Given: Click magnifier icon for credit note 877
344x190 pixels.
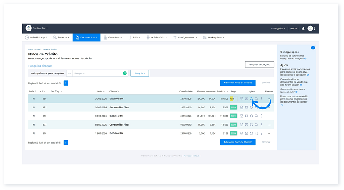Looking at the screenshot, I should pyautogui.click(x=256, y=124).
